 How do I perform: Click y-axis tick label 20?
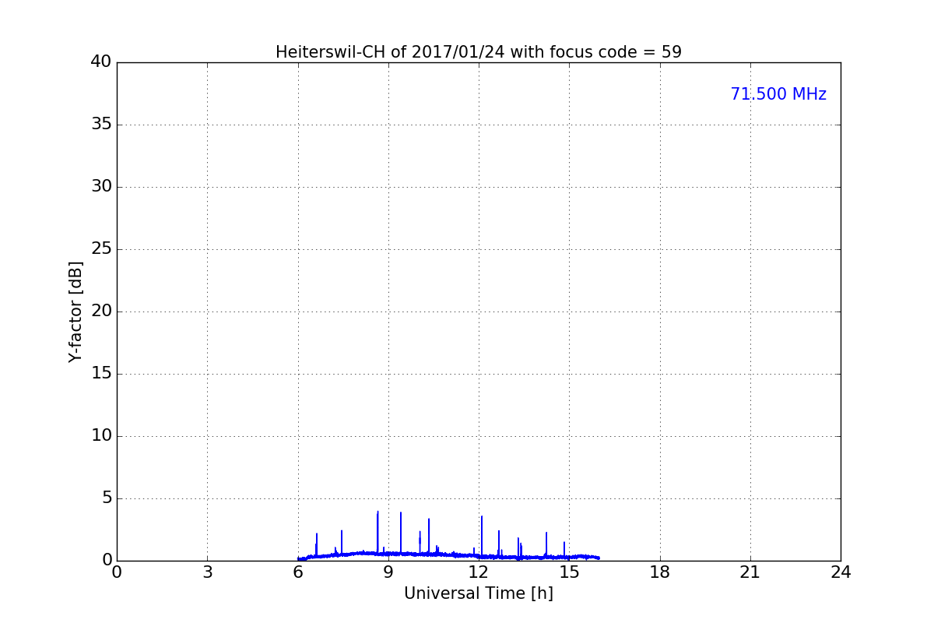tap(101, 311)
